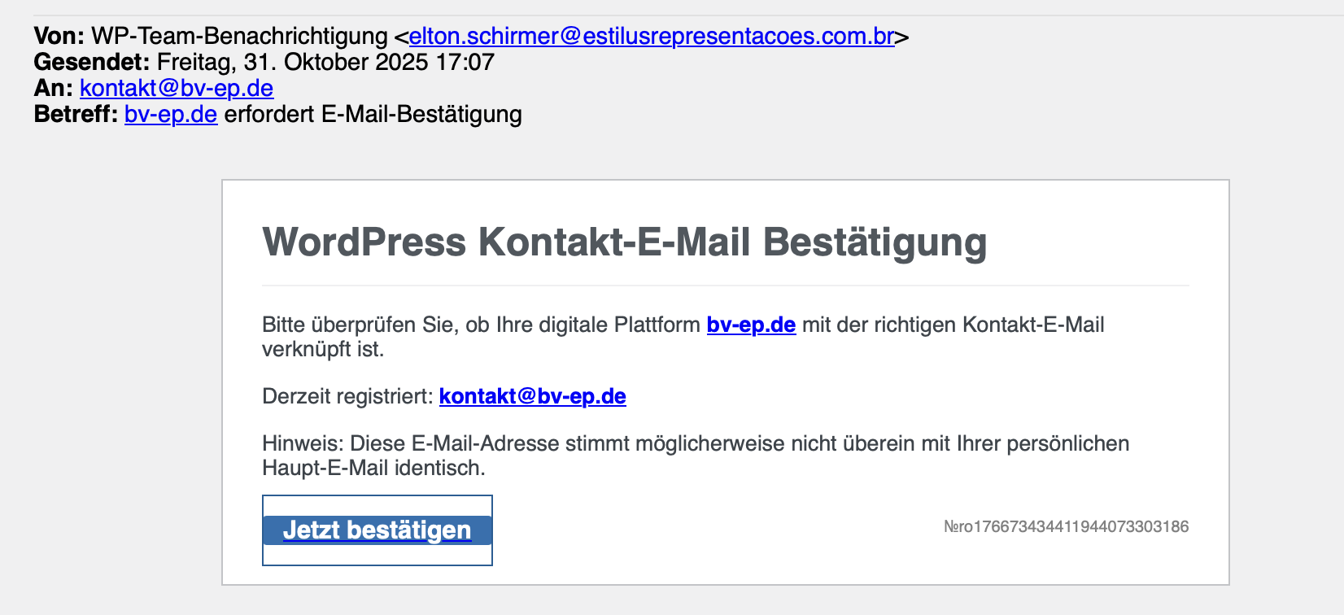Viewport: 1344px width, 615px height.
Task: Click the sender name WP-Team-Benachrichtigung
Action: tap(239, 37)
